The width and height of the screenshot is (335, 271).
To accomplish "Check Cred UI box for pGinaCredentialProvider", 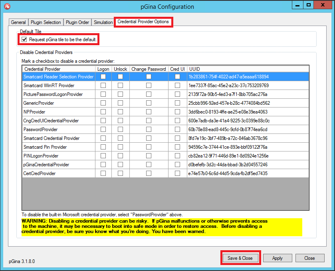I will (x=177, y=165).
